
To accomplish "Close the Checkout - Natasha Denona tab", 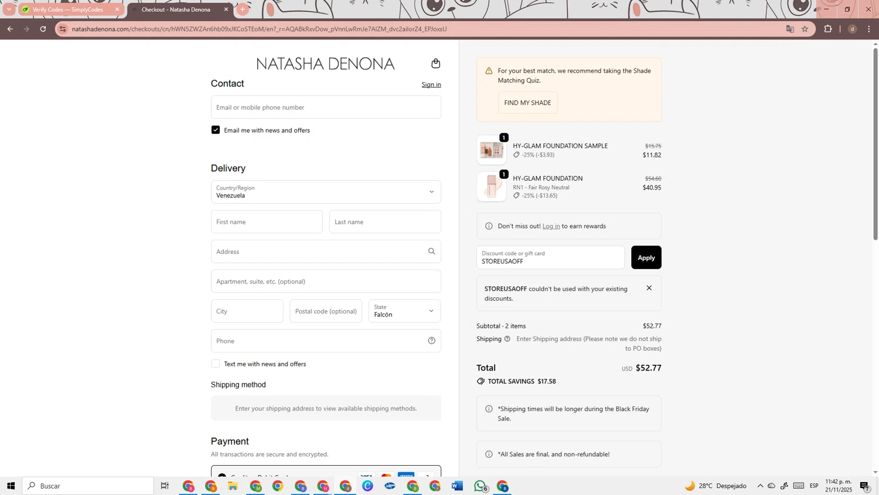I will click(x=226, y=9).
